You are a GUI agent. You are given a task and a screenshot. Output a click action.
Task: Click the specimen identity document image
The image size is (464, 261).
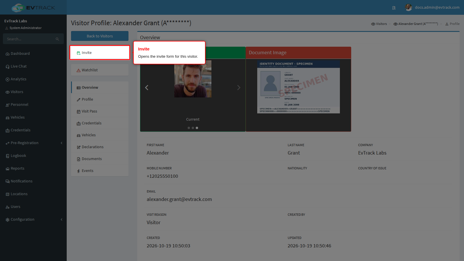tap(298, 87)
